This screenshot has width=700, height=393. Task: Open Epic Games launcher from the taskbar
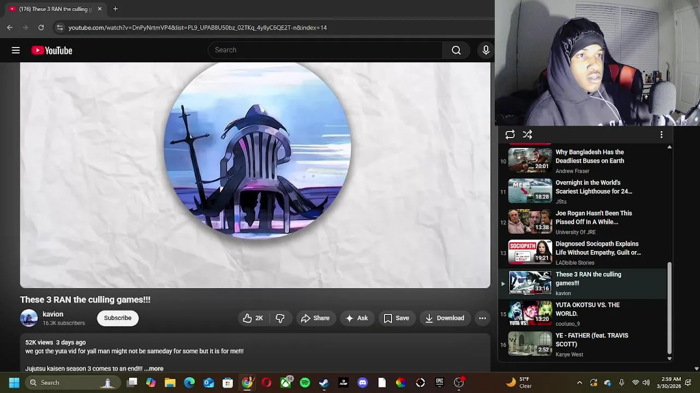point(439,383)
